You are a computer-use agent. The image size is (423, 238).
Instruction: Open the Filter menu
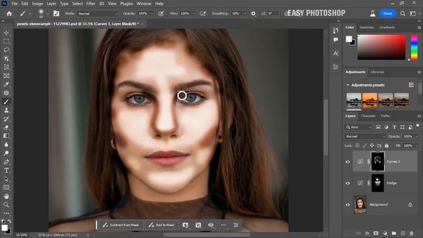[x=91, y=4]
